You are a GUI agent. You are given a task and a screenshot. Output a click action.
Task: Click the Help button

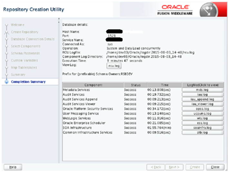click(x=13, y=167)
